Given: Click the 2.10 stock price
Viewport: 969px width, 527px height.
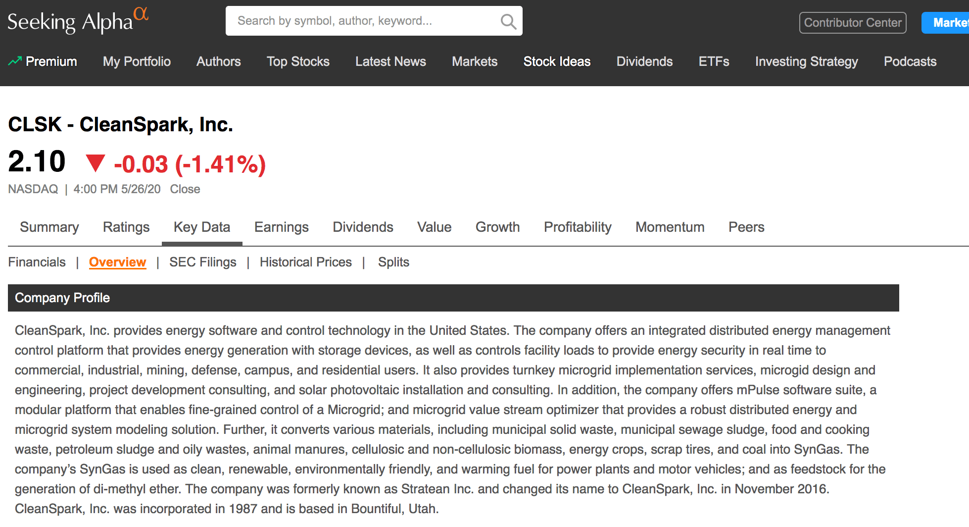Looking at the screenshot, I should pyautogui.click(x=37, y=161).
